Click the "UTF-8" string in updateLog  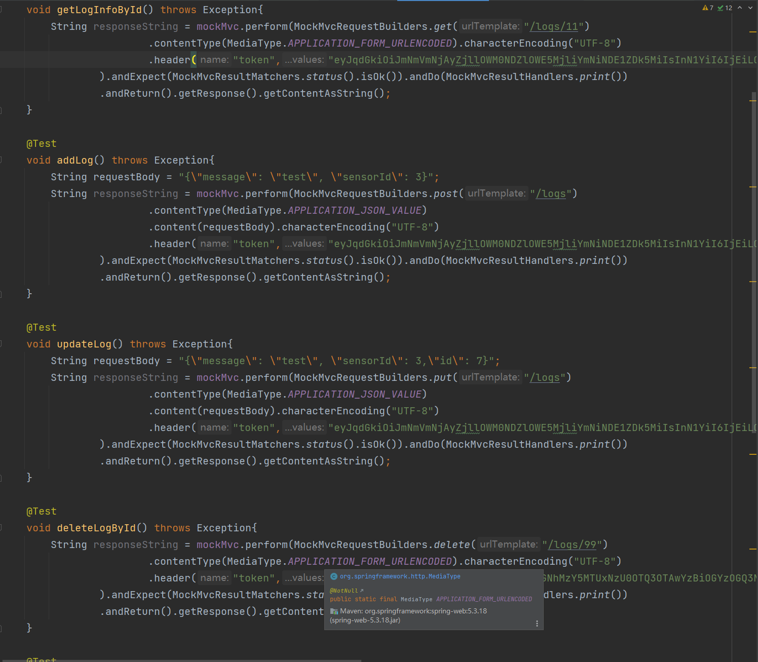click(412, 411)
